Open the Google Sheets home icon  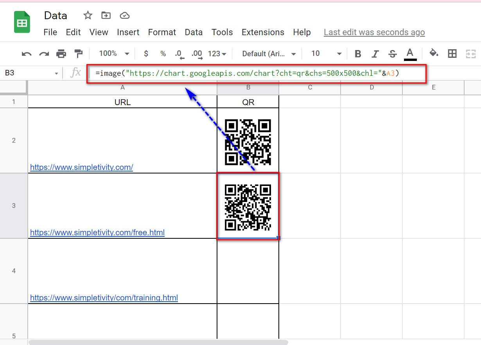pyautogui.click(x=22, y=23)
